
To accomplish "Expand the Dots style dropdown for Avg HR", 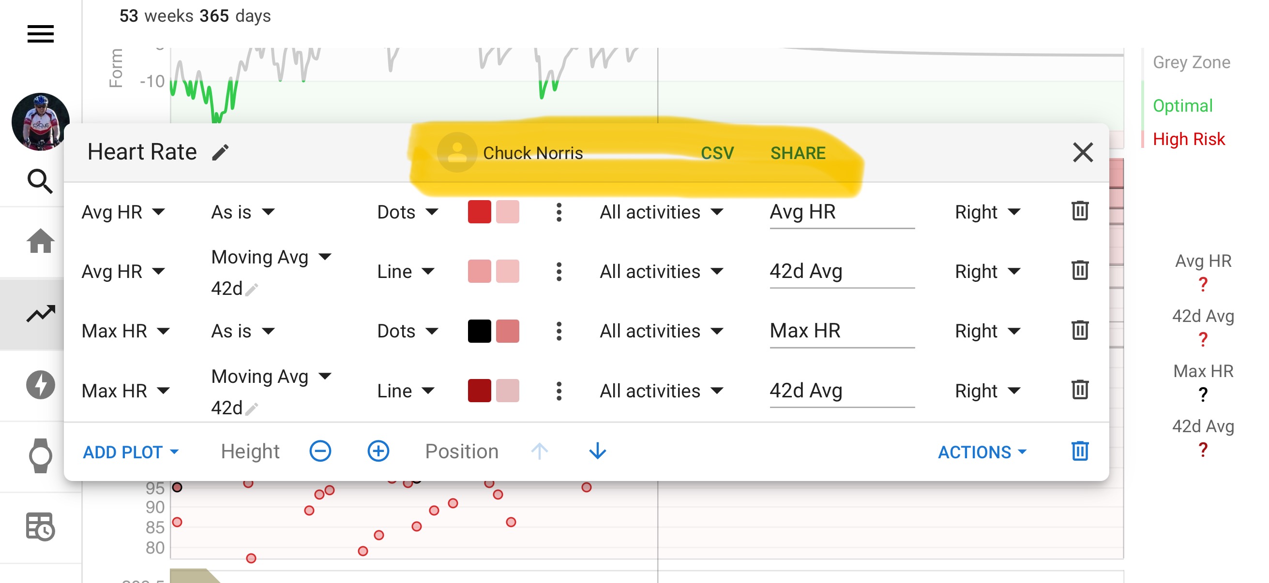I will tap(407, 212).
